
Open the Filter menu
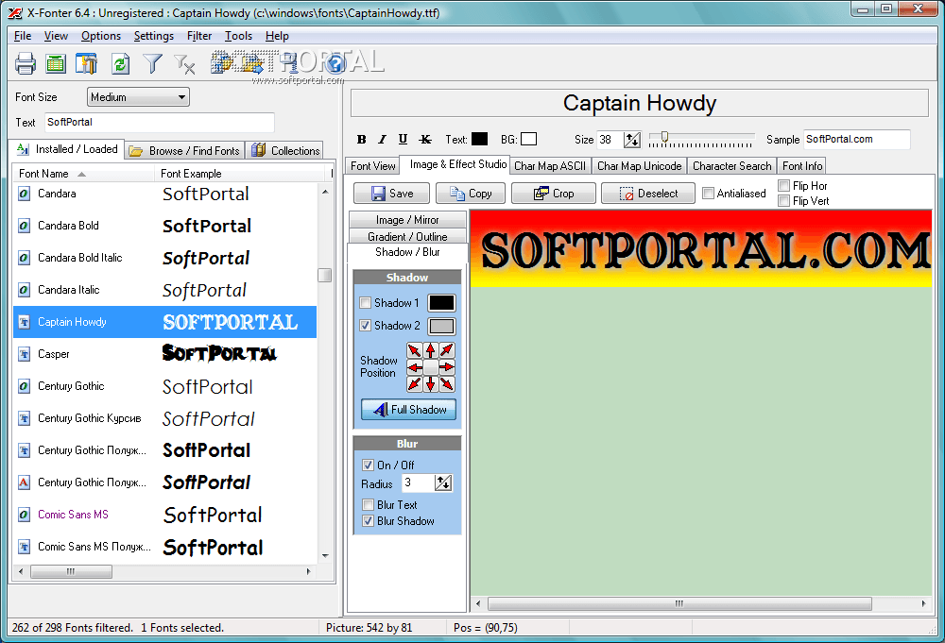[x=198, y=36]
